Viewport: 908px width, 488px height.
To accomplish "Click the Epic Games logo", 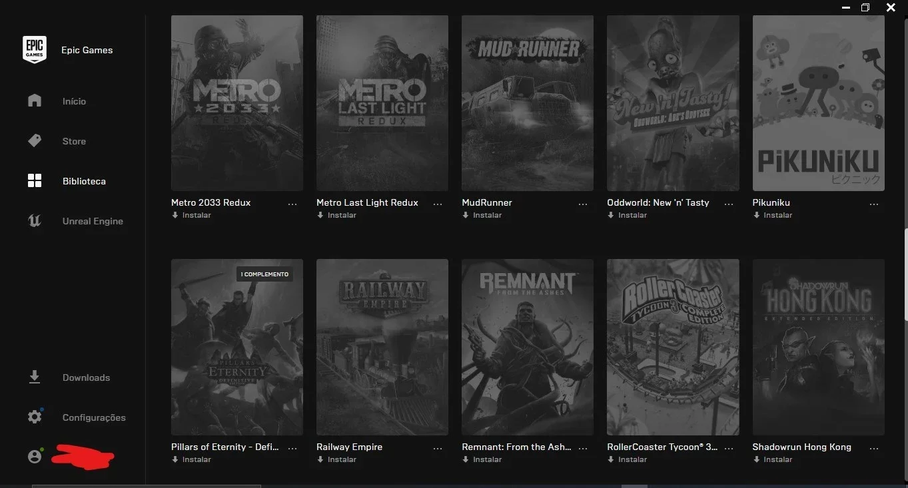I will [35, 49].
